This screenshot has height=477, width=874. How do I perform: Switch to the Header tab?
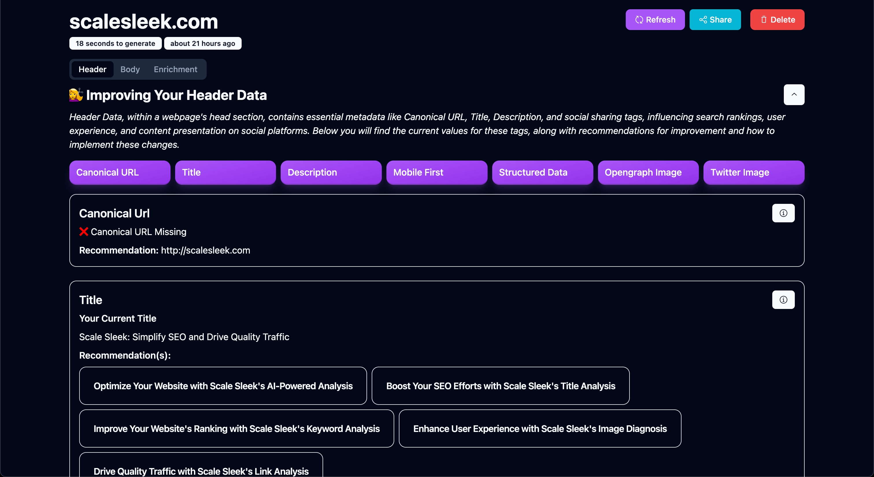pos(92,70)
